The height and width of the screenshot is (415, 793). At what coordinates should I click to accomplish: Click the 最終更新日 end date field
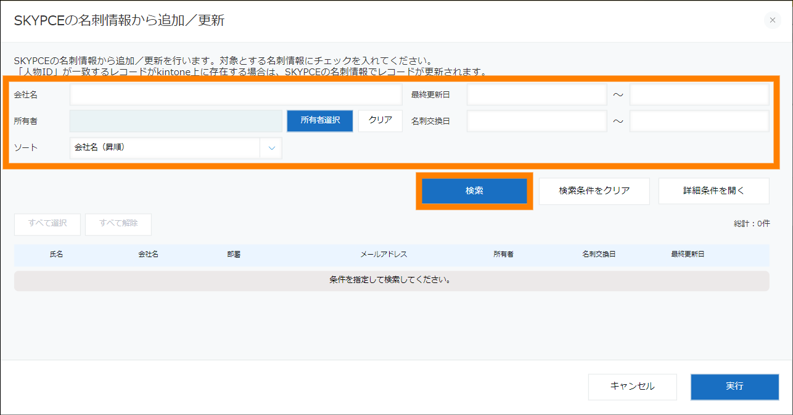point(699,95)
